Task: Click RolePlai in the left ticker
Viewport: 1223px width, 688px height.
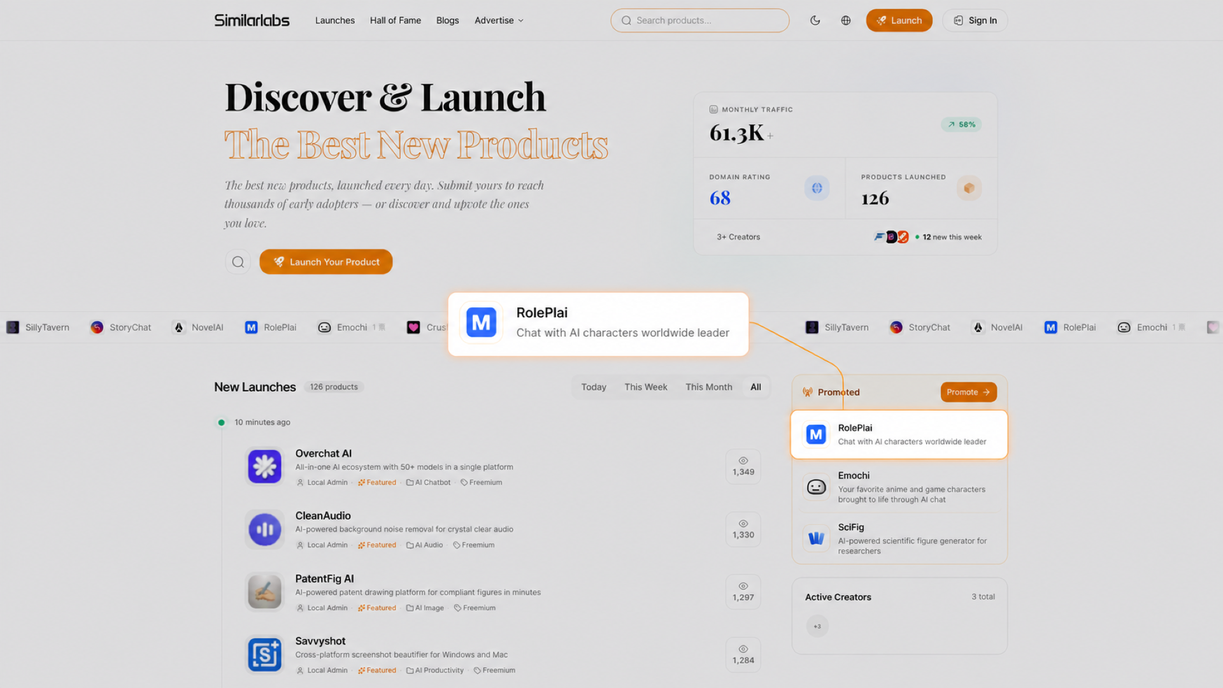Action: click(271, 327)
